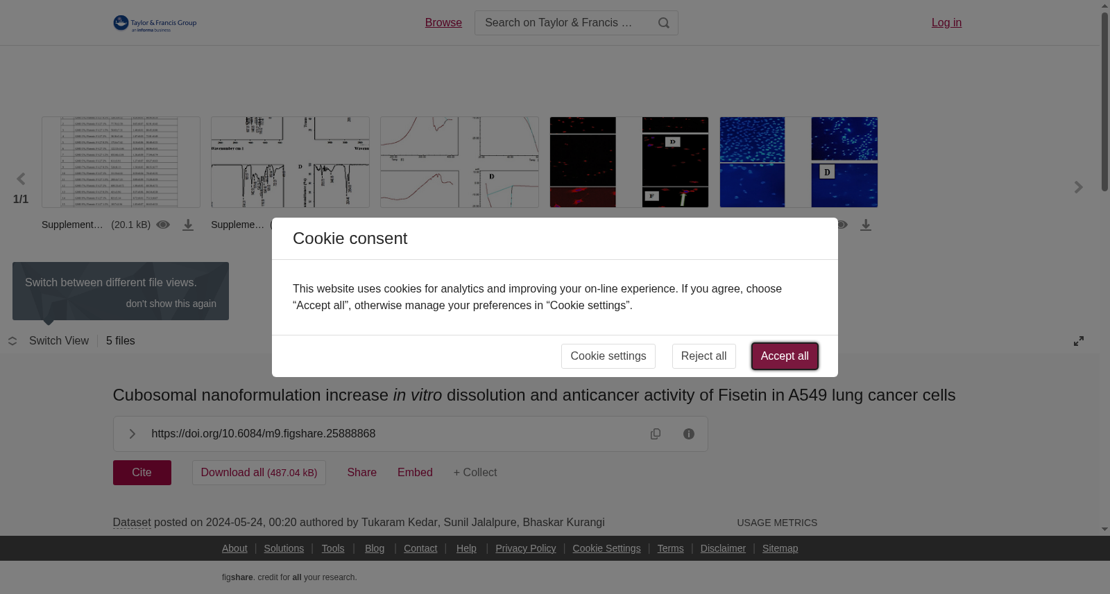Show DOI info via info icon
Image resolution: width=1110 pixels, height=594 pixels.
click(689, 434)
